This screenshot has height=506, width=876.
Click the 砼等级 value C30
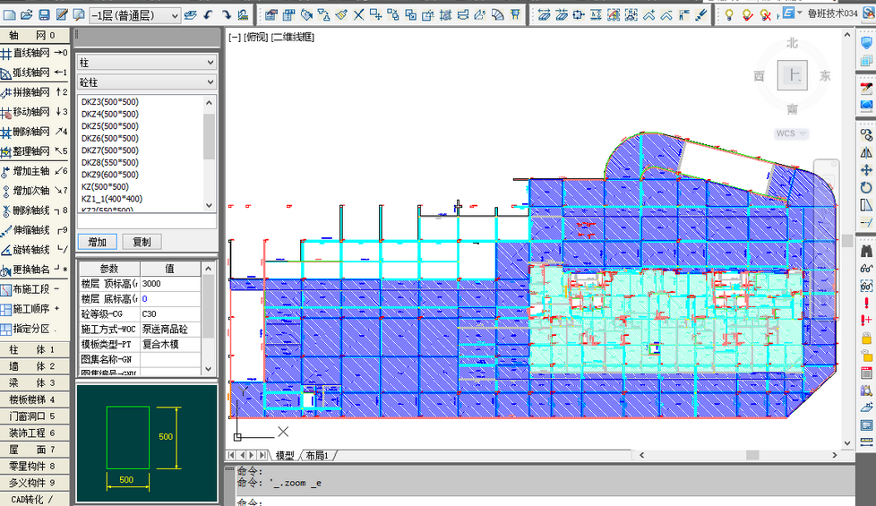170,313
